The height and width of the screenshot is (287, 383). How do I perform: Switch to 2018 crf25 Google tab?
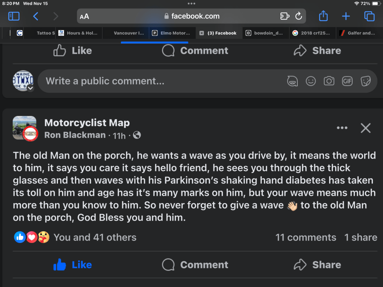tap(312, 33)
